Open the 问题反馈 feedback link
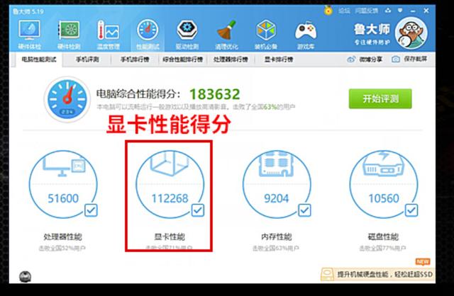This screenshot has width=454, height=296. pyautogui.click(x=367, y=11)
